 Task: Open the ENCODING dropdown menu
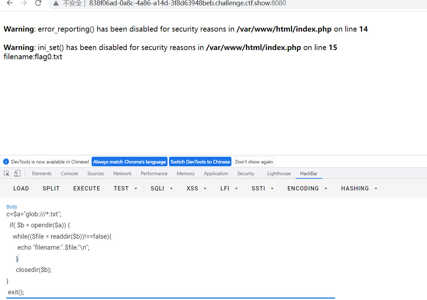click(307, 188)
